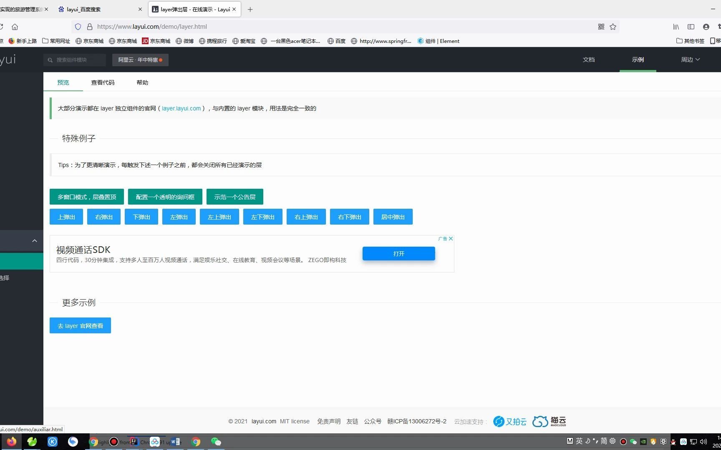Click the 右上弹出 button
This screenshot has height=450, width=721.
tap(306, 217)
